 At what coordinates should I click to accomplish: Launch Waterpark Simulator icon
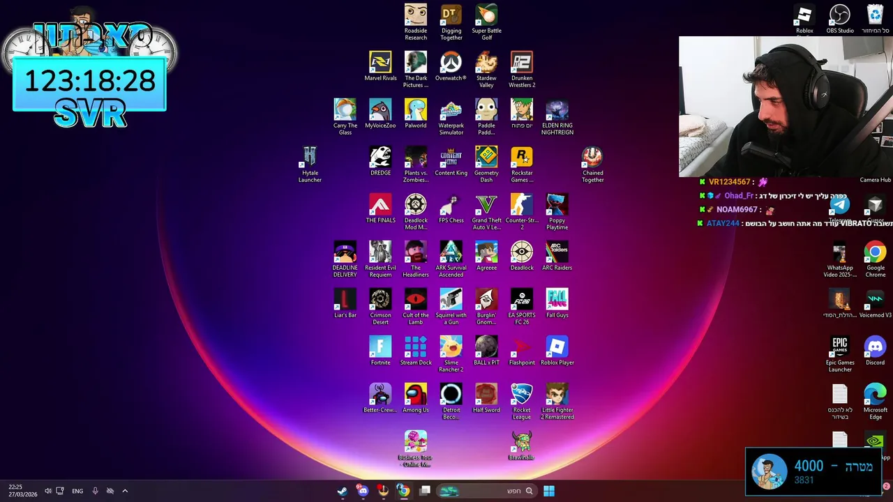point(451,117)
